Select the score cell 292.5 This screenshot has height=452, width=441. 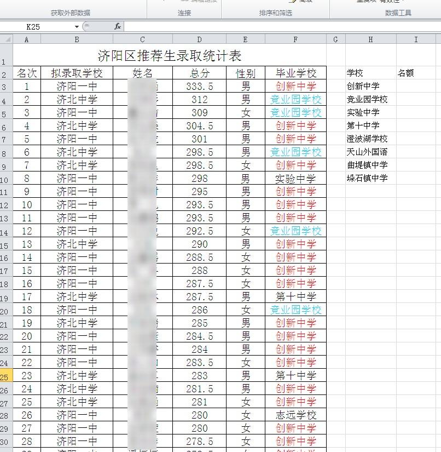click(199, 231)
